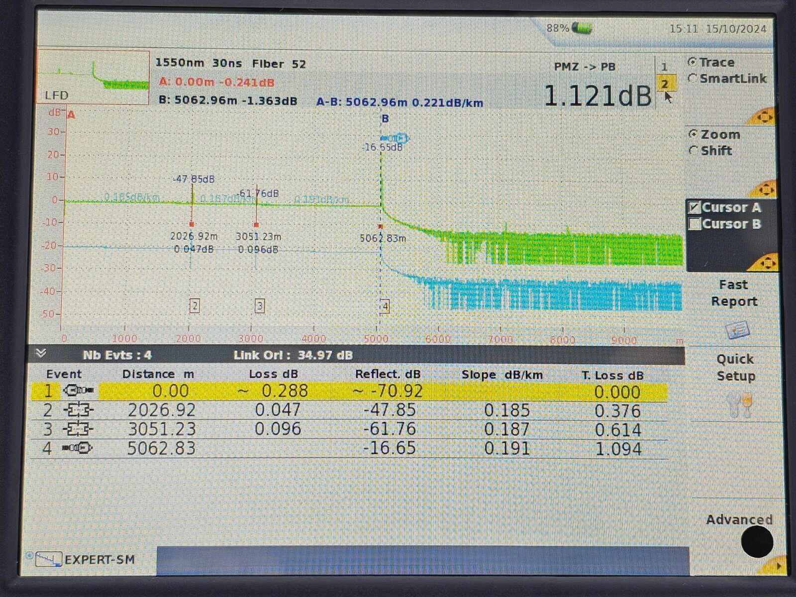Click the LFD trace overview thumbnail
Viewport: 796px width, 597px height.
point(93,78)
